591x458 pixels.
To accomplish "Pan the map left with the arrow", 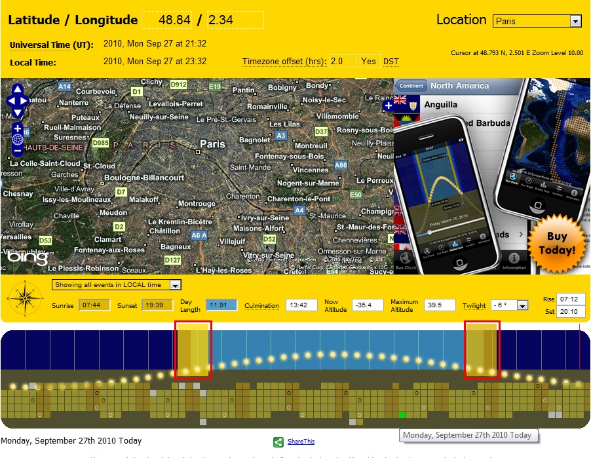I will pyautogui.click(x=10, y=102).
